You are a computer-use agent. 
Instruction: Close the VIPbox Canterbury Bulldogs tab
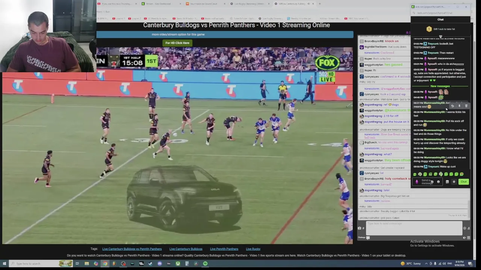(313, 4)
